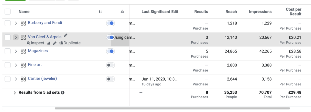Click the ad set grid icon beside Magazines

(23, 51)
